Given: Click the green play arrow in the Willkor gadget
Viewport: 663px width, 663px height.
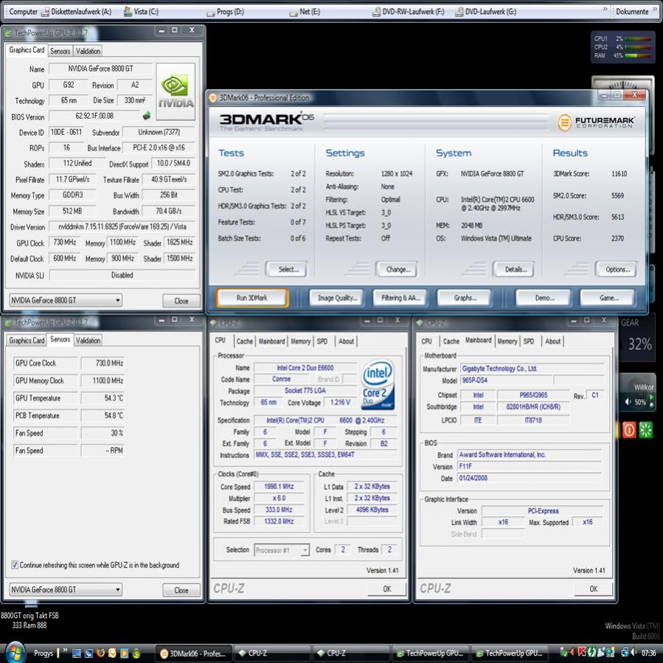Looking at the screenshot, I should point(652,398).
